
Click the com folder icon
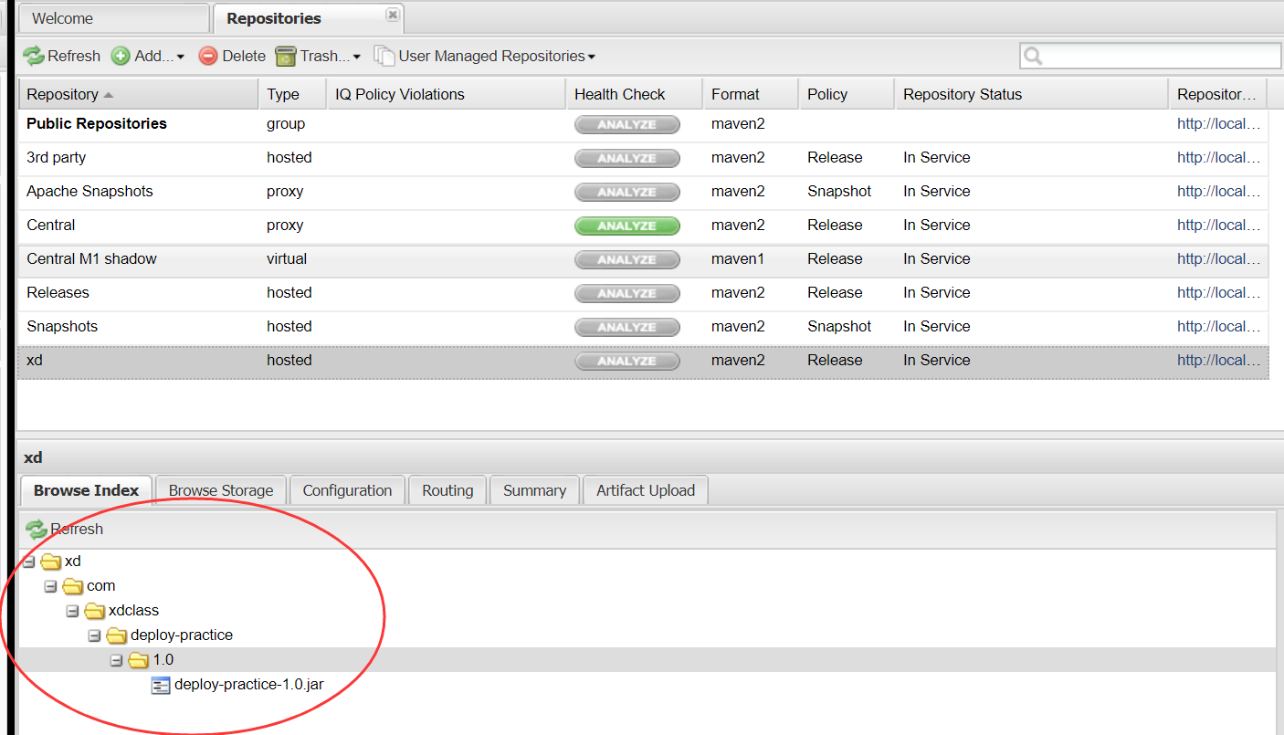point(72,586)
